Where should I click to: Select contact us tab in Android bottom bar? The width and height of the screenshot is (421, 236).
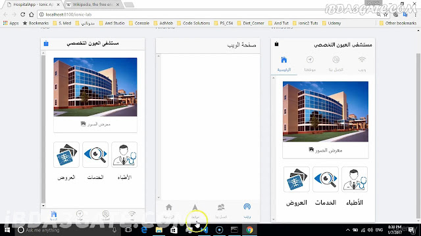click(x=221, y=211)
